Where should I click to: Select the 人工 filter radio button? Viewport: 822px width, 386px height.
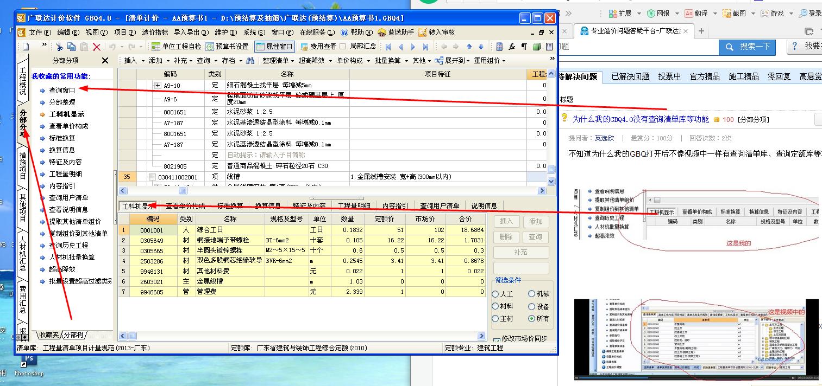[x=495, y=294]
